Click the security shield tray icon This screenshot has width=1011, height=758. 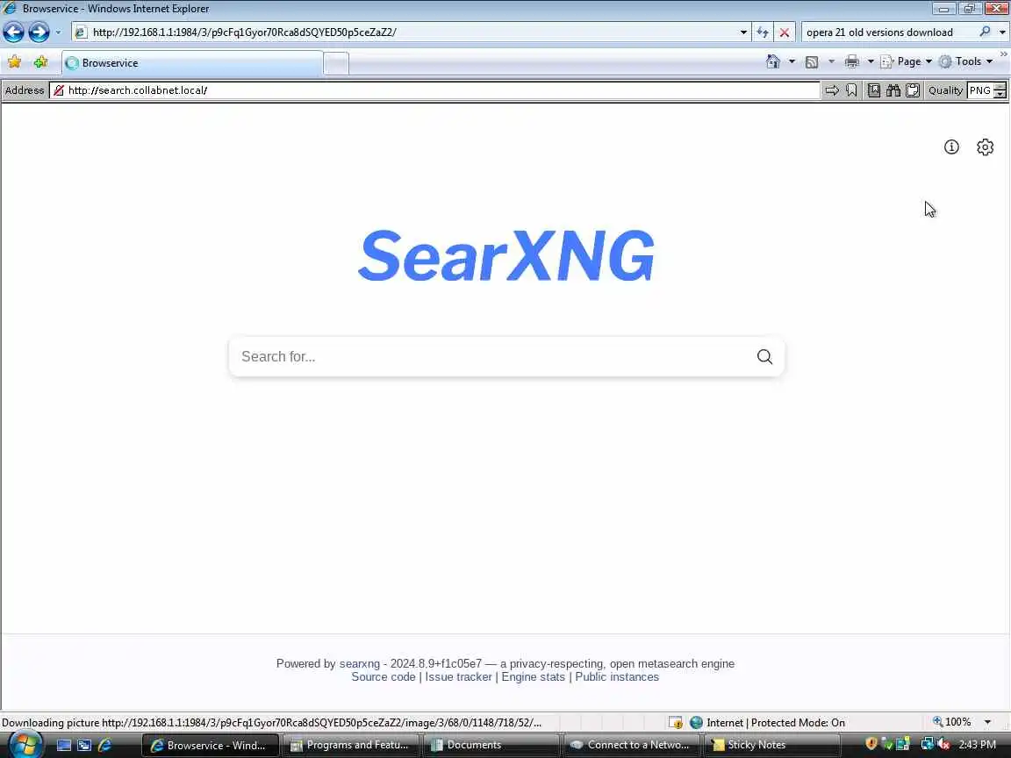(x=871, y=744)
